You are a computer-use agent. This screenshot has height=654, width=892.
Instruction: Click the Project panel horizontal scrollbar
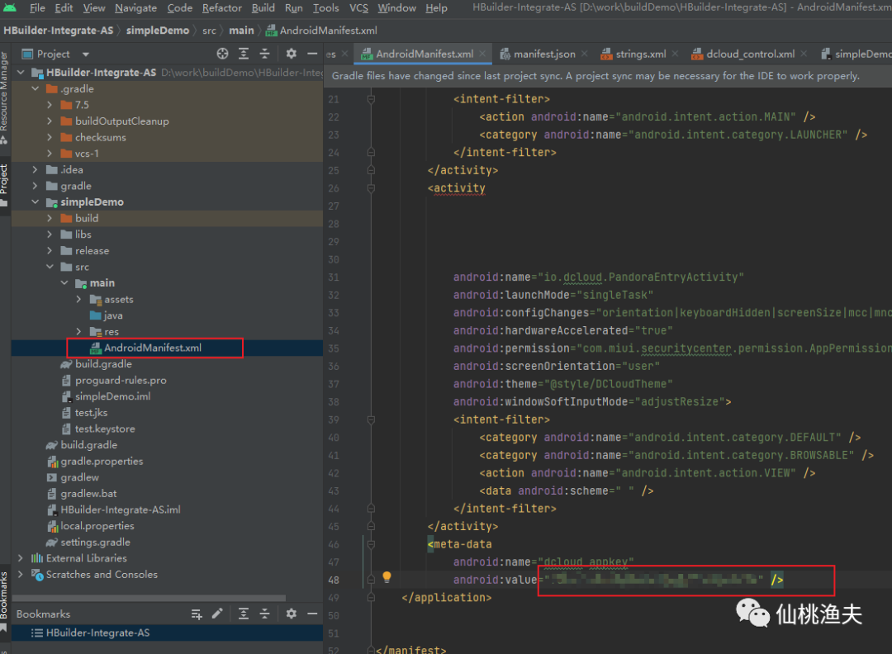[149, 598]
